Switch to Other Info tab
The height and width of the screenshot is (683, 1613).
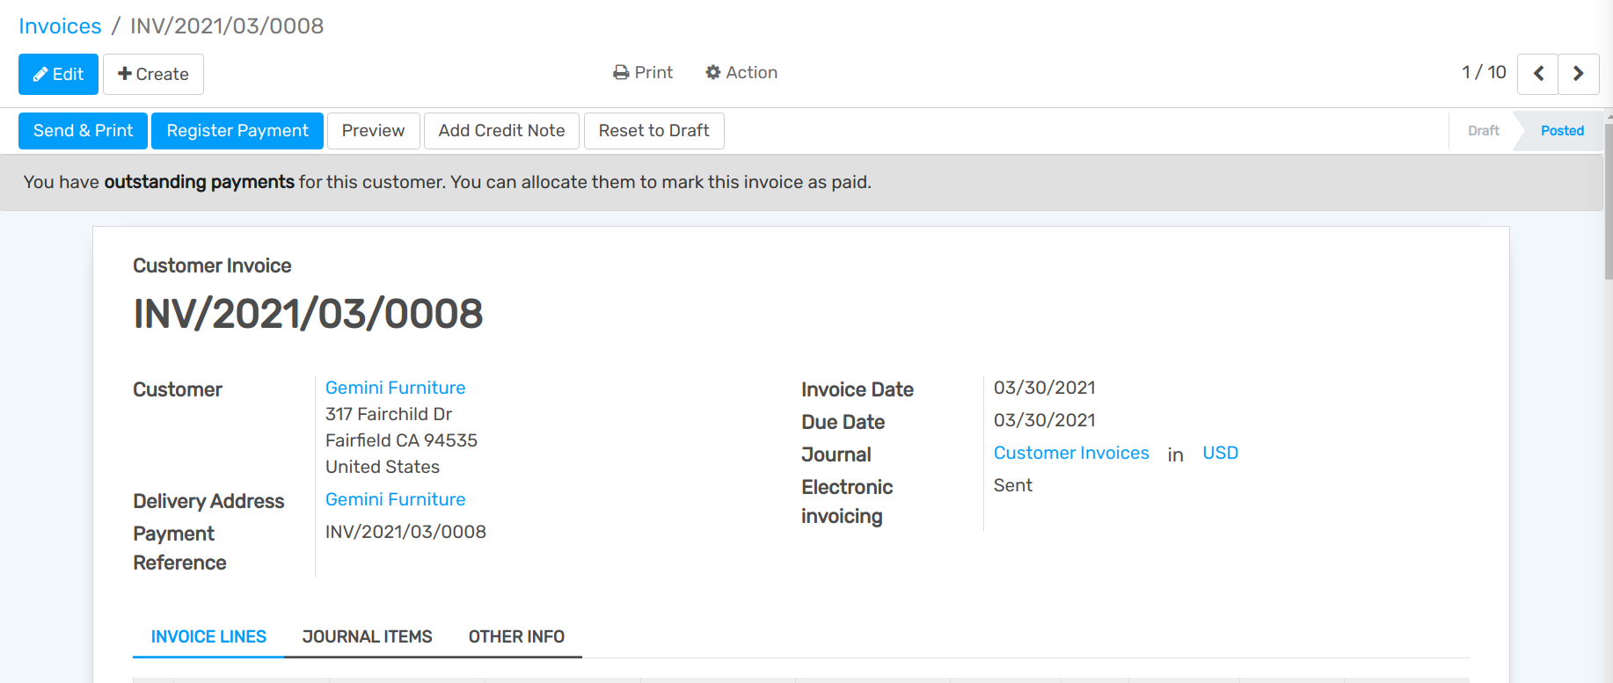click(x=516, y=636)
